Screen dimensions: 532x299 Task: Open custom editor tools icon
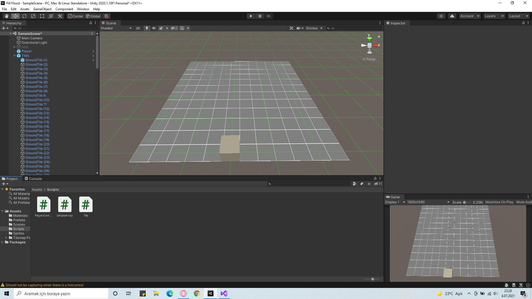tap(60, 16)
